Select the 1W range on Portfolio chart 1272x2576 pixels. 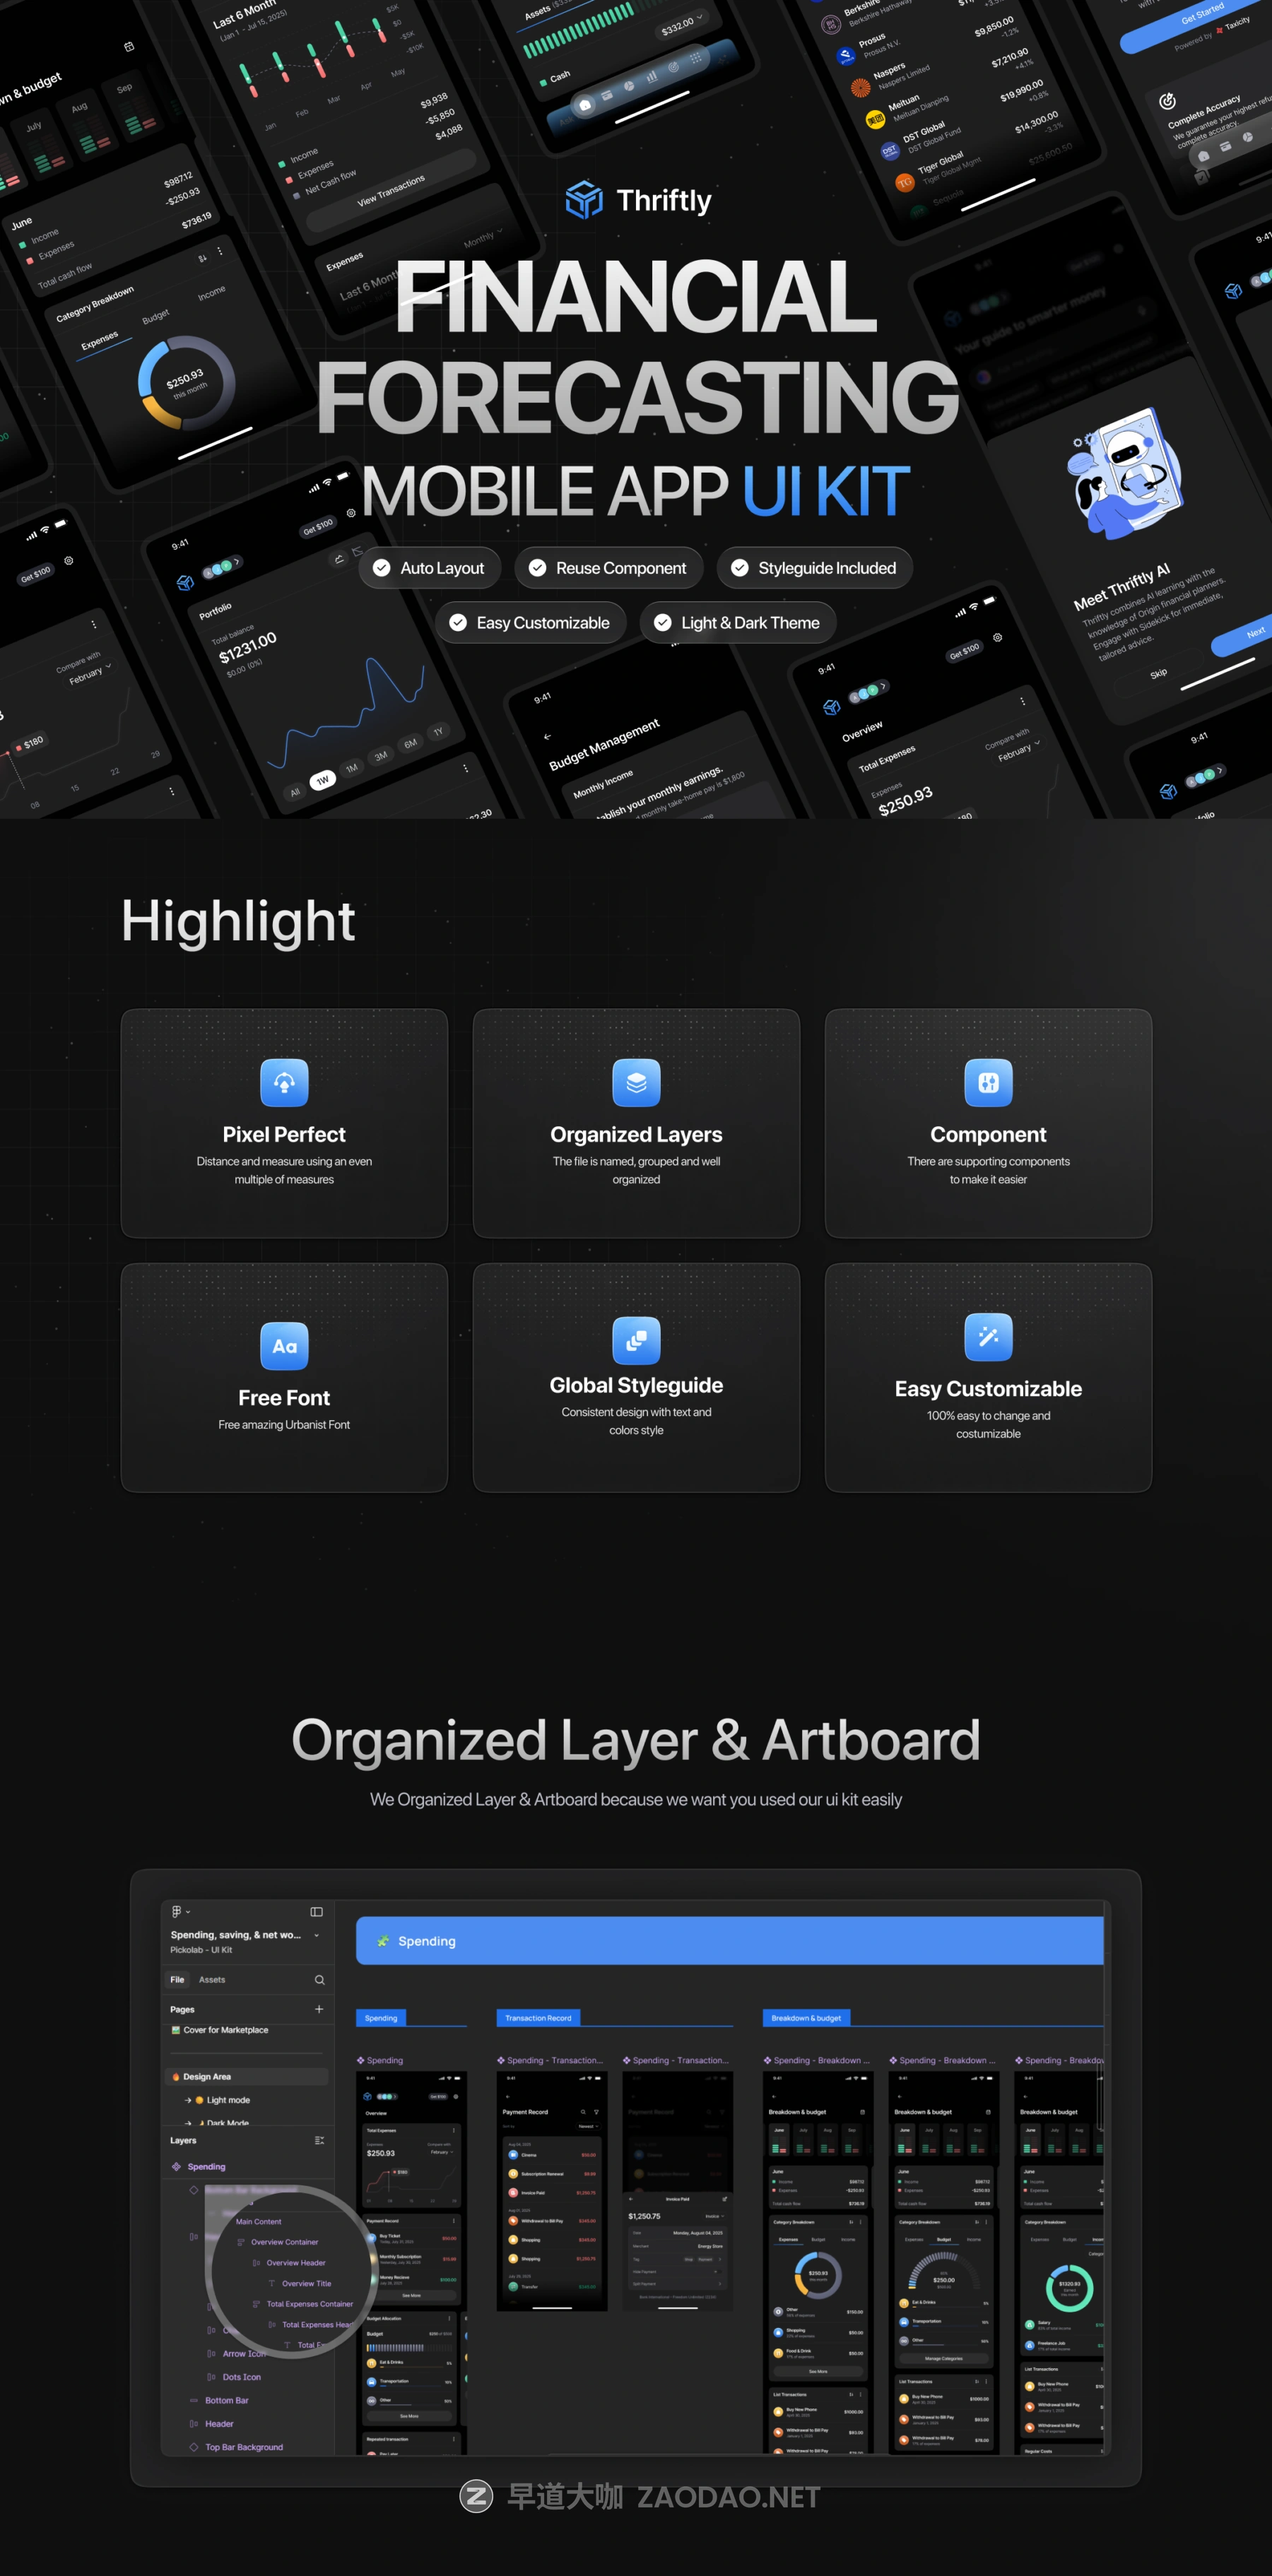[x=322, y=780]
